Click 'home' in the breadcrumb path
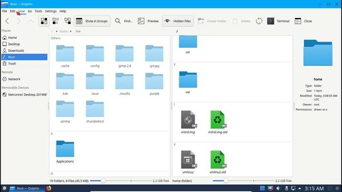 (64, 31)
